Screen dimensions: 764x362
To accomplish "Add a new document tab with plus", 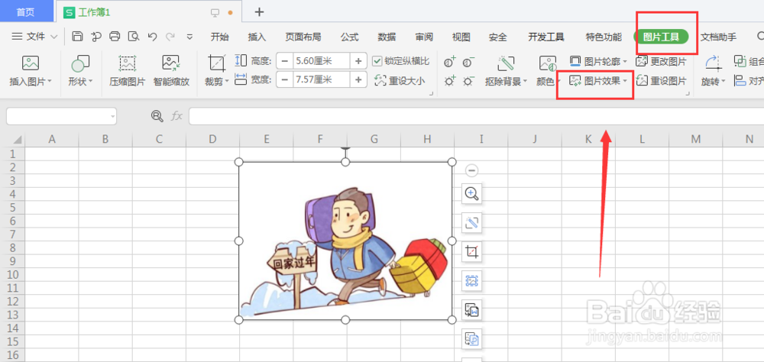I will pyautogui.click(x=259, y=12).
